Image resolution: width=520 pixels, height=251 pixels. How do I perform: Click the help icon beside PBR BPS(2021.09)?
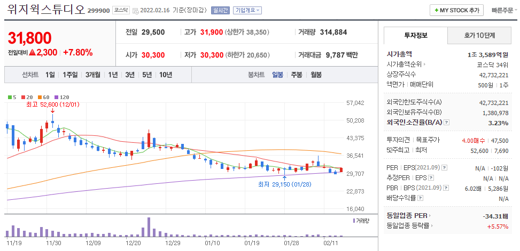pos(446,188)
